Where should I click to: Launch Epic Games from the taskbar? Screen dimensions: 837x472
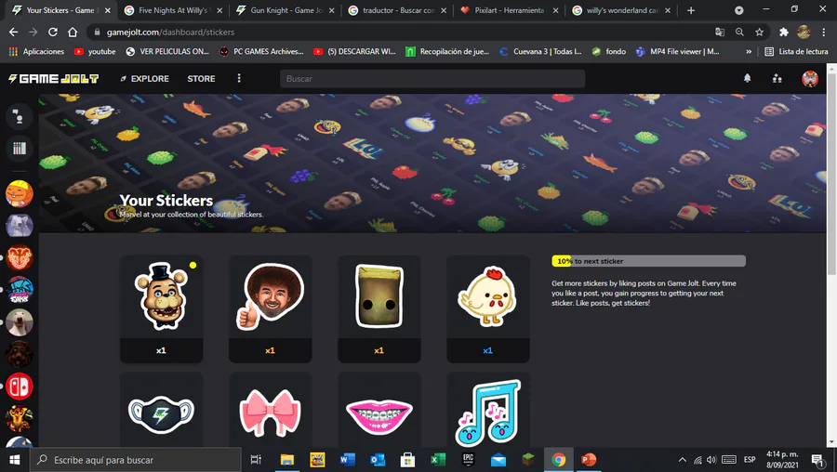pyautogui.click(x=468, y=460)
